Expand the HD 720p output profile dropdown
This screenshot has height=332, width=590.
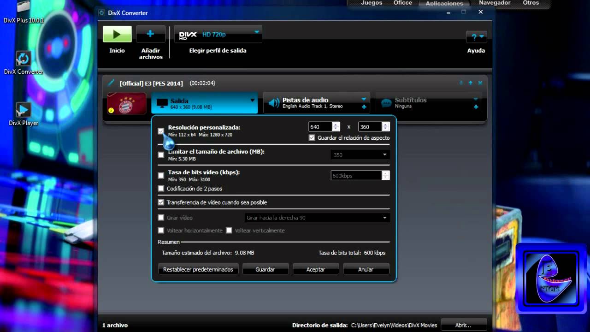pyautogui.click(x=257, y=32)
